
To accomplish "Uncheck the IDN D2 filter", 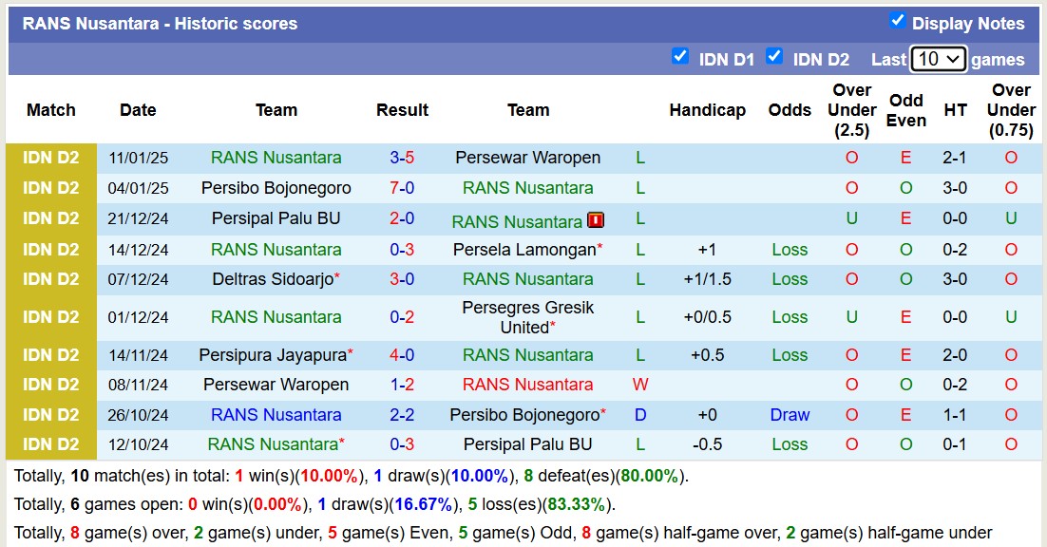I will 774,57.
